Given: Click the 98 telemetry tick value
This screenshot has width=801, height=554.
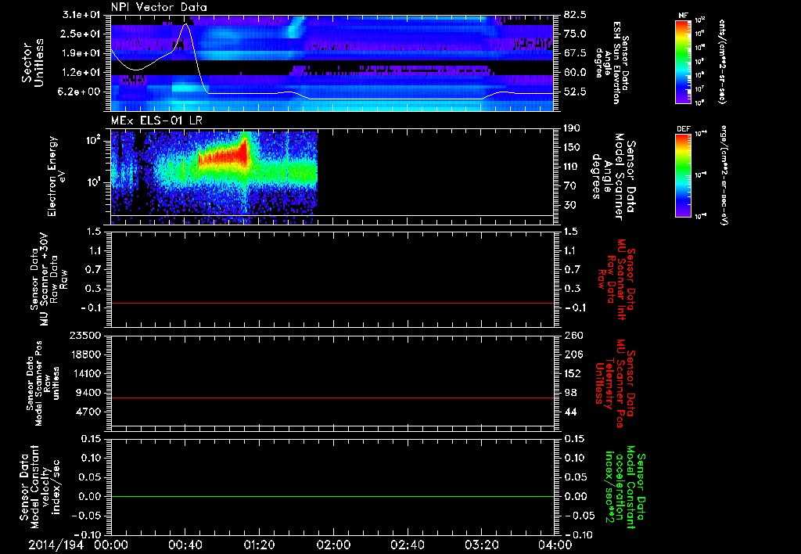Looking at the screenshot, I should point(570,393).
